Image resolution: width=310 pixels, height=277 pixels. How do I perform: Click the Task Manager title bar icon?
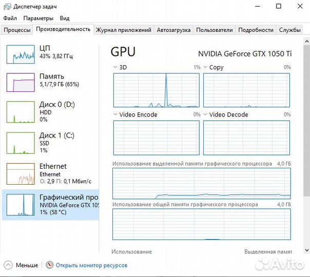pos(6,6)
